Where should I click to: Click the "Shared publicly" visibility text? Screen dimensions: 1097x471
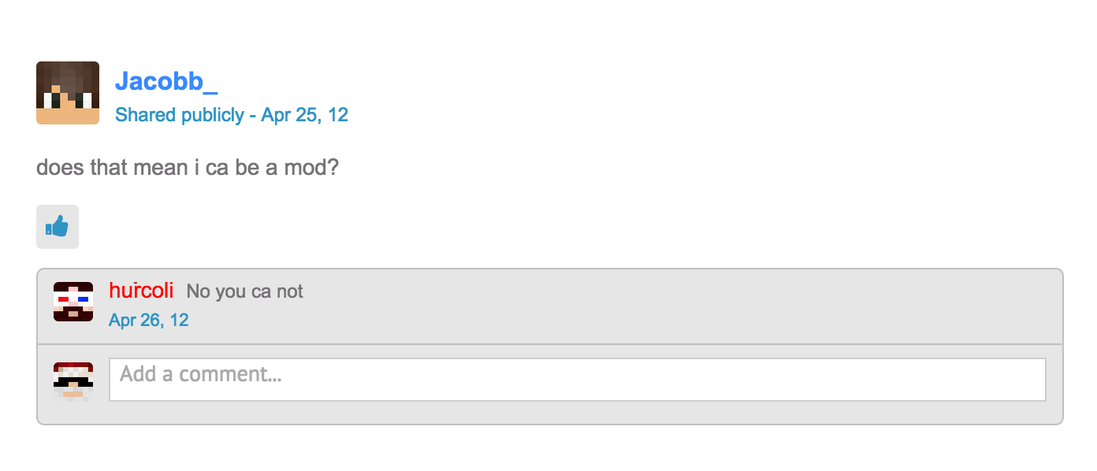(x=180, y=115)
